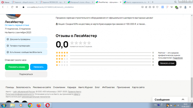Close the ЛесаМастер tab
The image size is (193, 108).
pyautogui.click(x=121, y=2)
